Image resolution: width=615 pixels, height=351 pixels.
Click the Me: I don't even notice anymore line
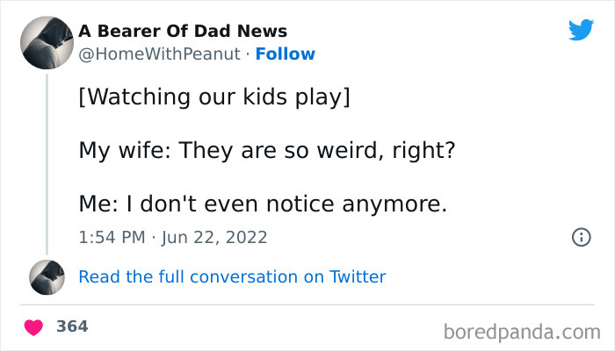tap(263, 204)
